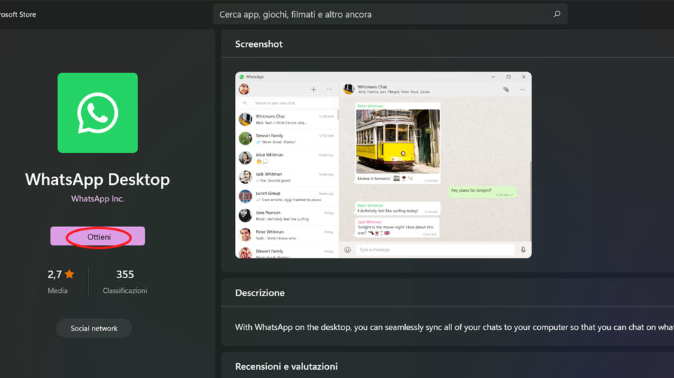Click the 355 Classificazioni ratings count
This screenshot has width=674, height=378.
[x=125, y=281]
